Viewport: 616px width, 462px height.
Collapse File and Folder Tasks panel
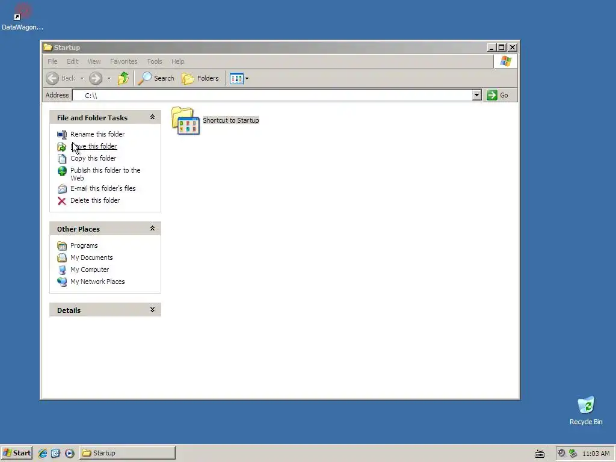click(152, 117)
